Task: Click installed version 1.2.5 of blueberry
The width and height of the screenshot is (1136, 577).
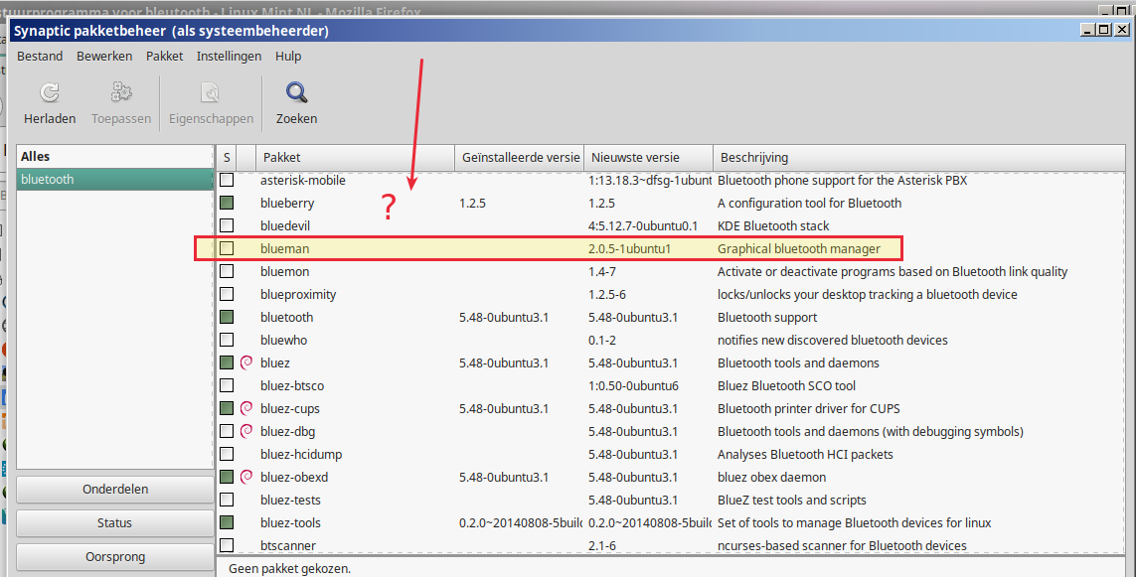Action: [472, 203]
